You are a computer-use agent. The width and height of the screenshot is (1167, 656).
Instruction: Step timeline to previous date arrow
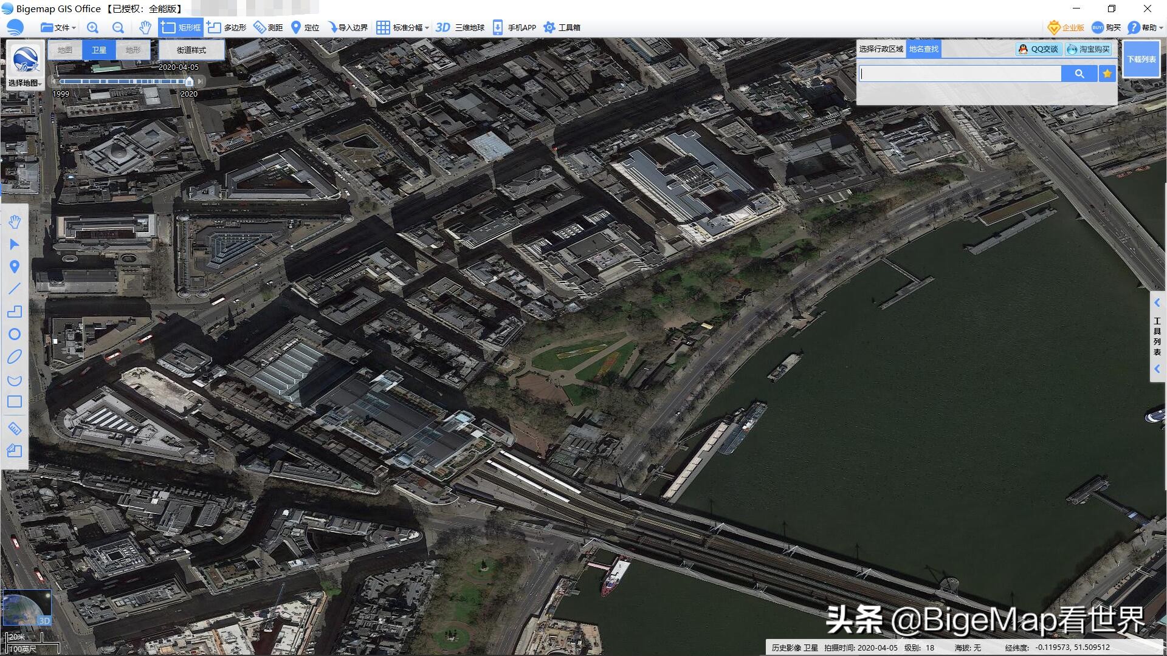(54, 81)
